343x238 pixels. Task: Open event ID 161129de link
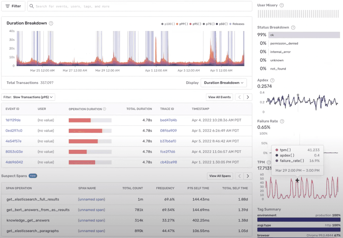pyautogui.click(x=13, y=120)
